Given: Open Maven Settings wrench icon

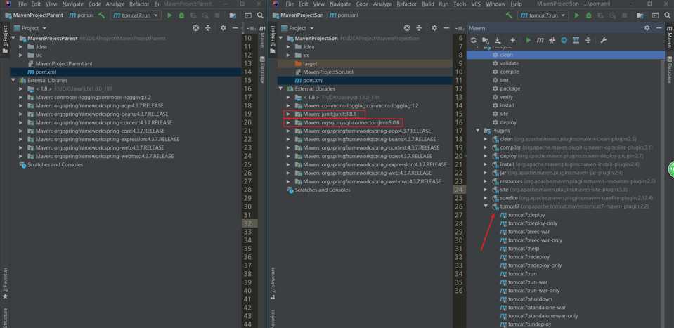Looking at the screenshot, I should click(x=604, y=40).
